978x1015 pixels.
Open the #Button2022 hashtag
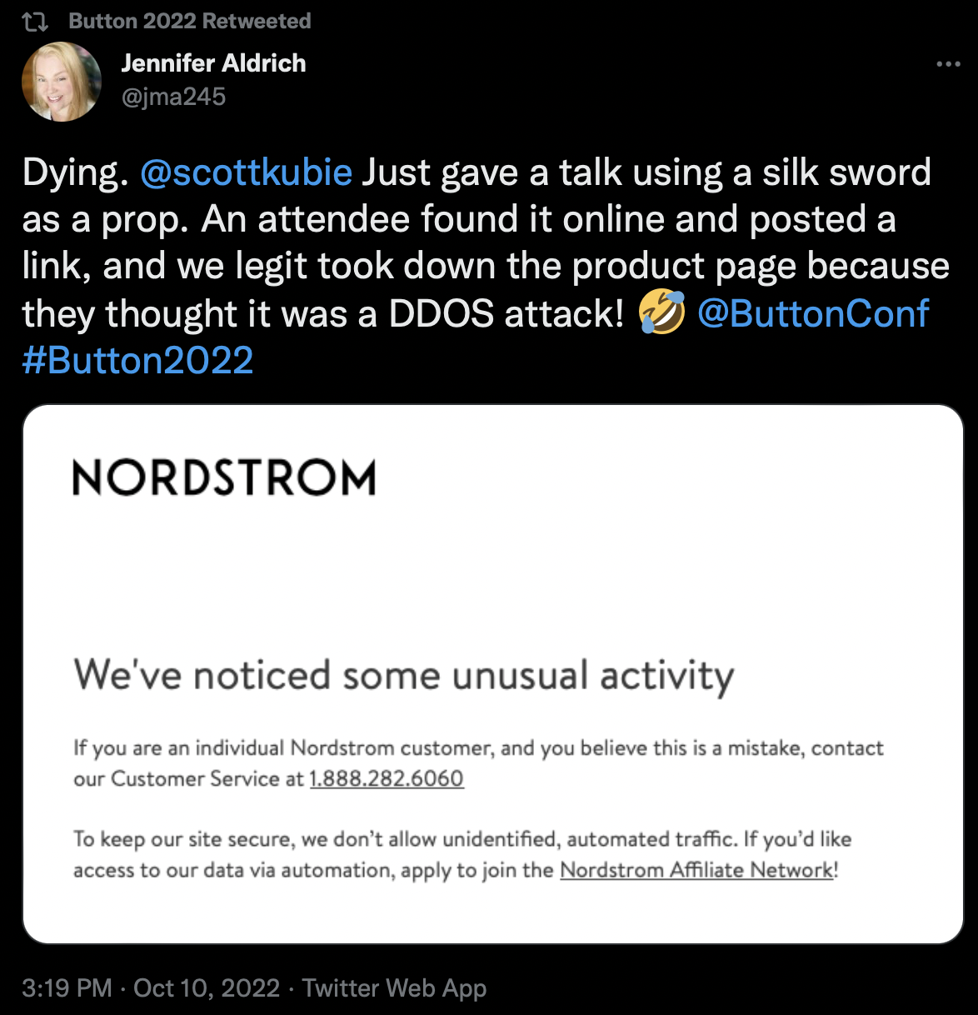coord(137,360)
